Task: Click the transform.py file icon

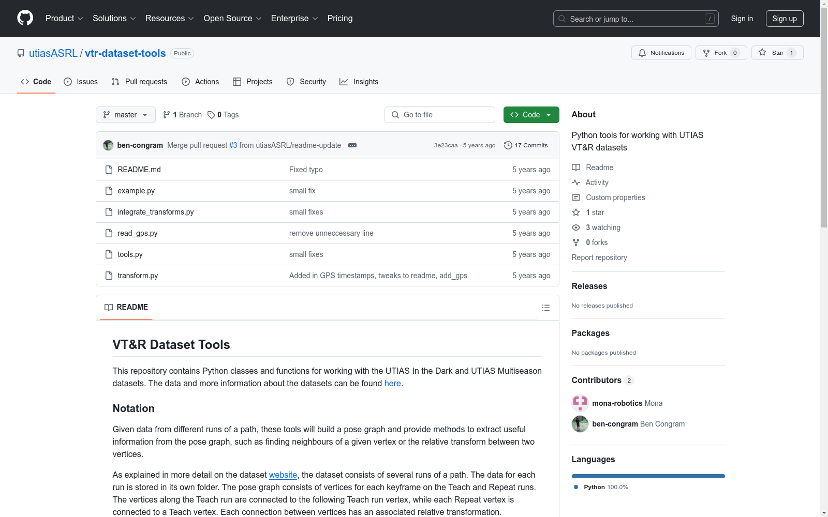Action: [x=109, y=276]
